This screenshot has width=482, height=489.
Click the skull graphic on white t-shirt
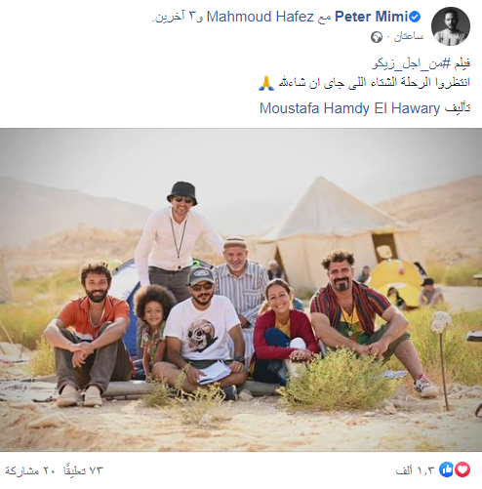tap(202, 336)
